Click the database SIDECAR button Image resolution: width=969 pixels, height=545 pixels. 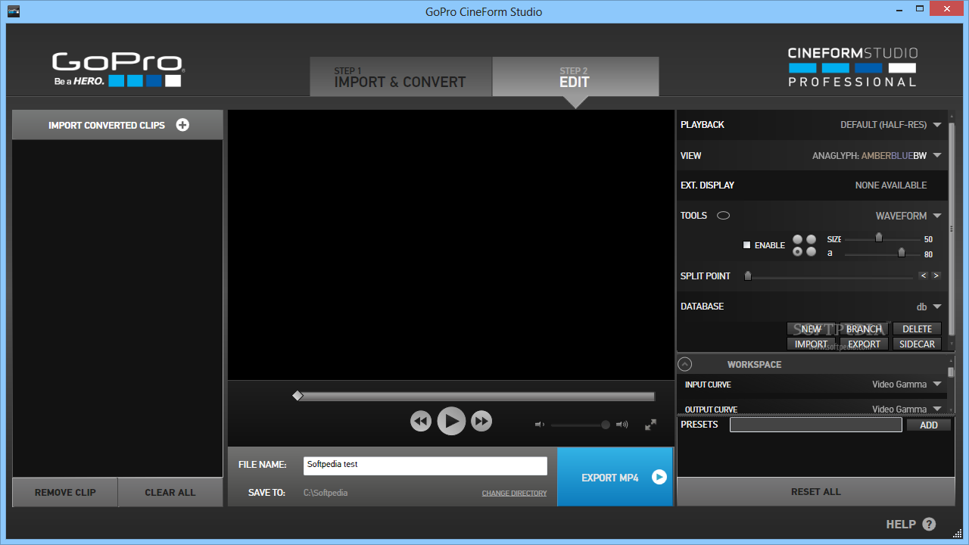(918, 344)
